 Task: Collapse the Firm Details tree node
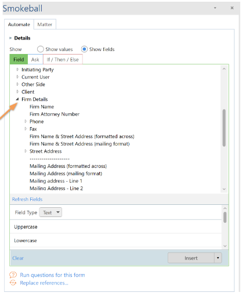(x=17, y=99)
